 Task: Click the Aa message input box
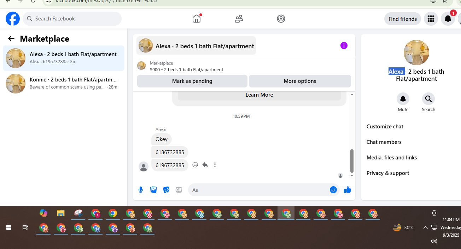[x=259, y=190]
